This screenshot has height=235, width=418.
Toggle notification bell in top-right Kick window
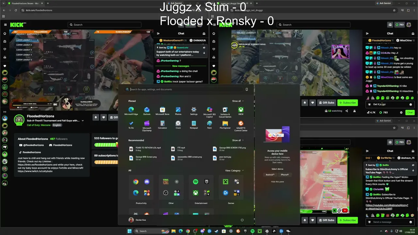point(305,103)
